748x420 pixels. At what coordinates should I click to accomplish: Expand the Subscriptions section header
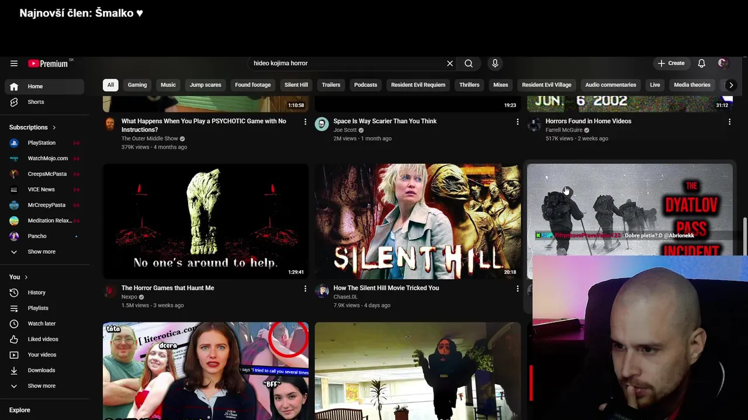pos(33,127)
